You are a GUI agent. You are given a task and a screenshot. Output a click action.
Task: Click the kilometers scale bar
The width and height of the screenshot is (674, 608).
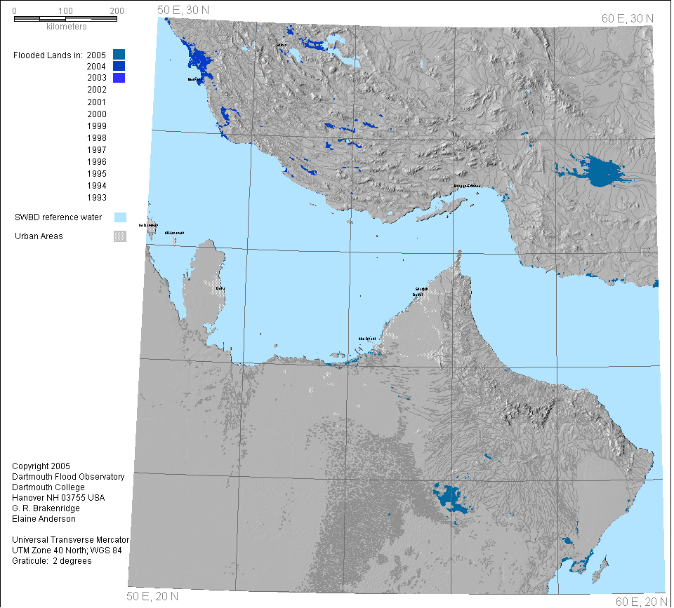(x=66, y=18)
